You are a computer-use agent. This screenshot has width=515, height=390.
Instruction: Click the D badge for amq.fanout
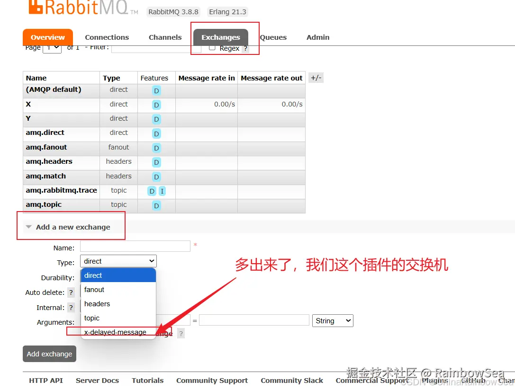(x=156, y=148)
